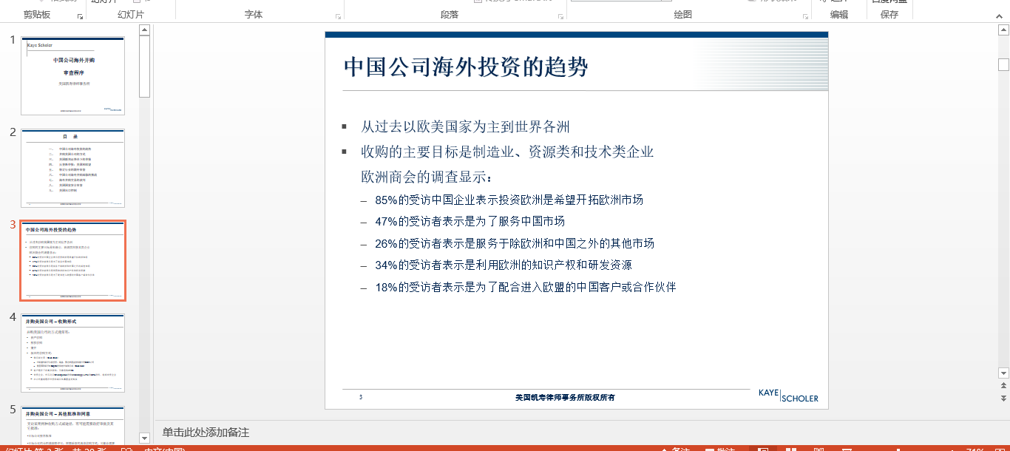Image resolution: width=1010 pixels, height=451 pixels.
Task: Click the sub-bullet starting with 47%的受访者
Action: [x=470, y=221]
